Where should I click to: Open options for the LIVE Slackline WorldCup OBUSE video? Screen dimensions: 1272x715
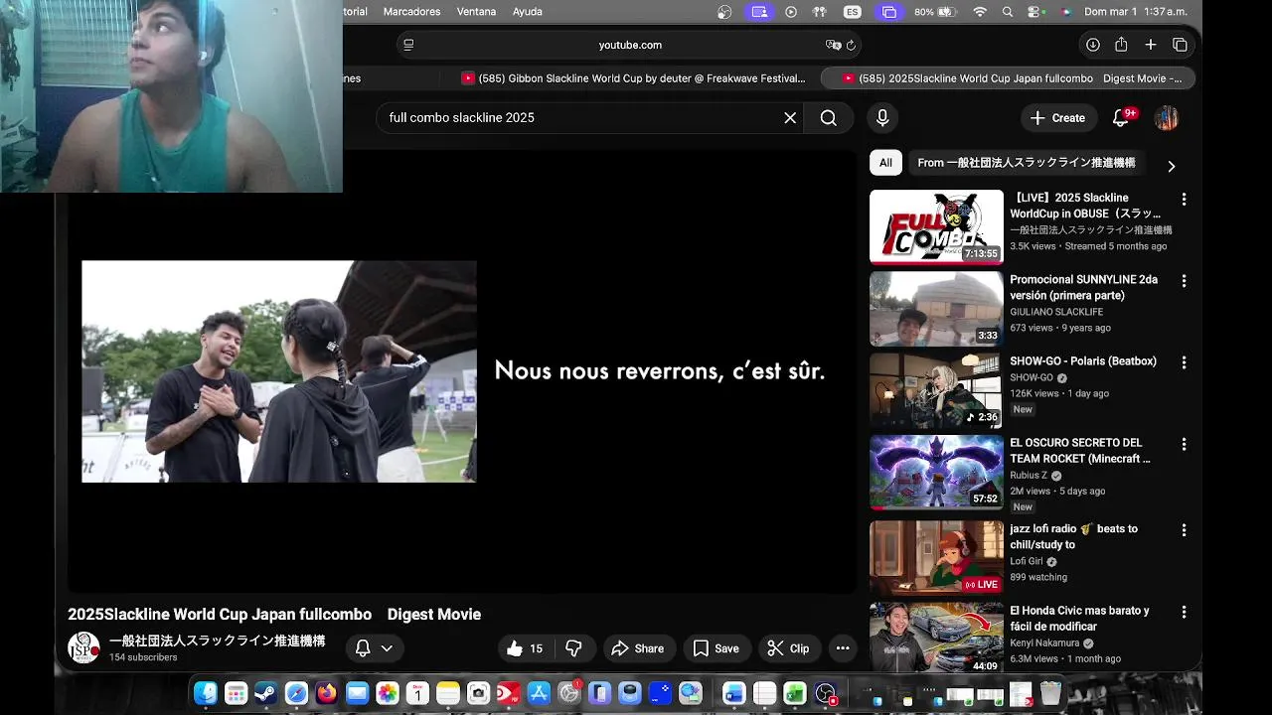click(1184, 200)
